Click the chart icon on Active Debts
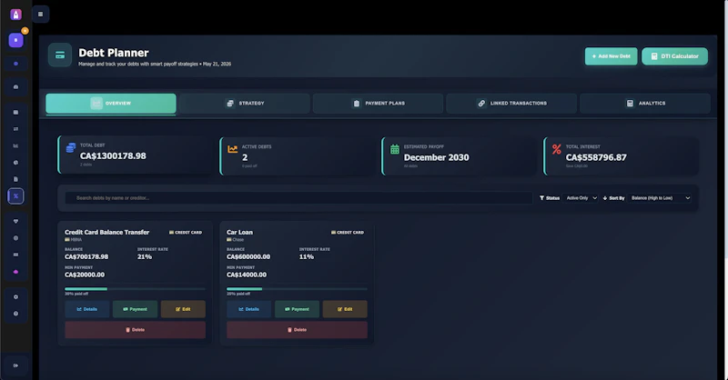Screen dimensions: 728x380 coord(233,149)
